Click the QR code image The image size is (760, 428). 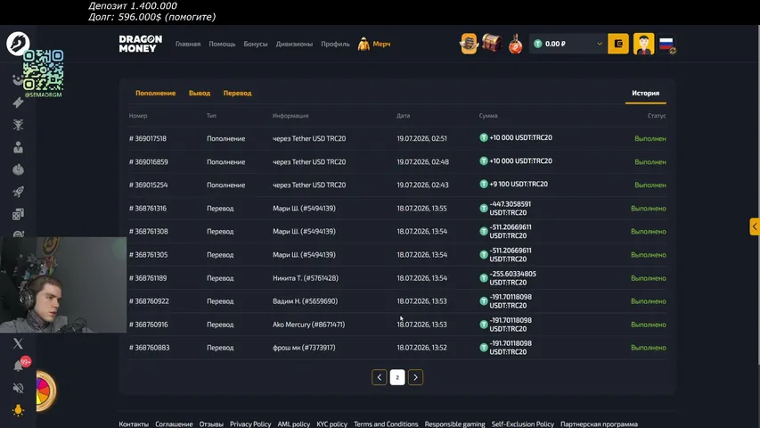[43, 70]
